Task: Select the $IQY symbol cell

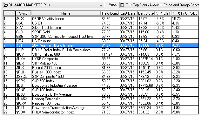Action: (23, 54)
